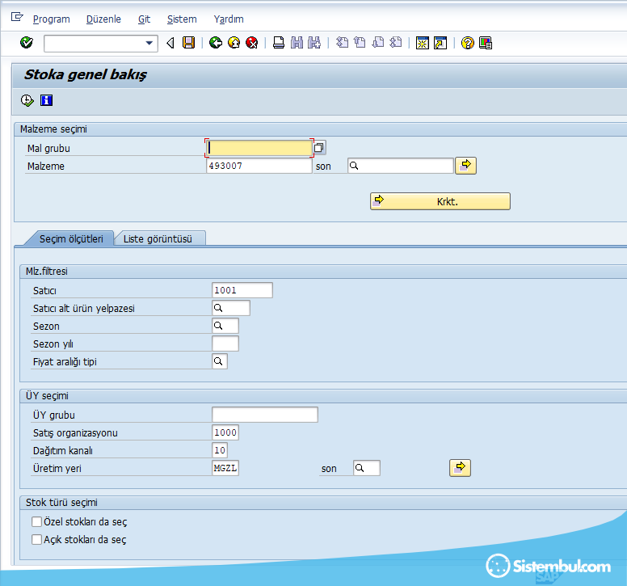Click the ÜY grubu input field
This screenshot has height=586, width=627.
pos(265,415)
